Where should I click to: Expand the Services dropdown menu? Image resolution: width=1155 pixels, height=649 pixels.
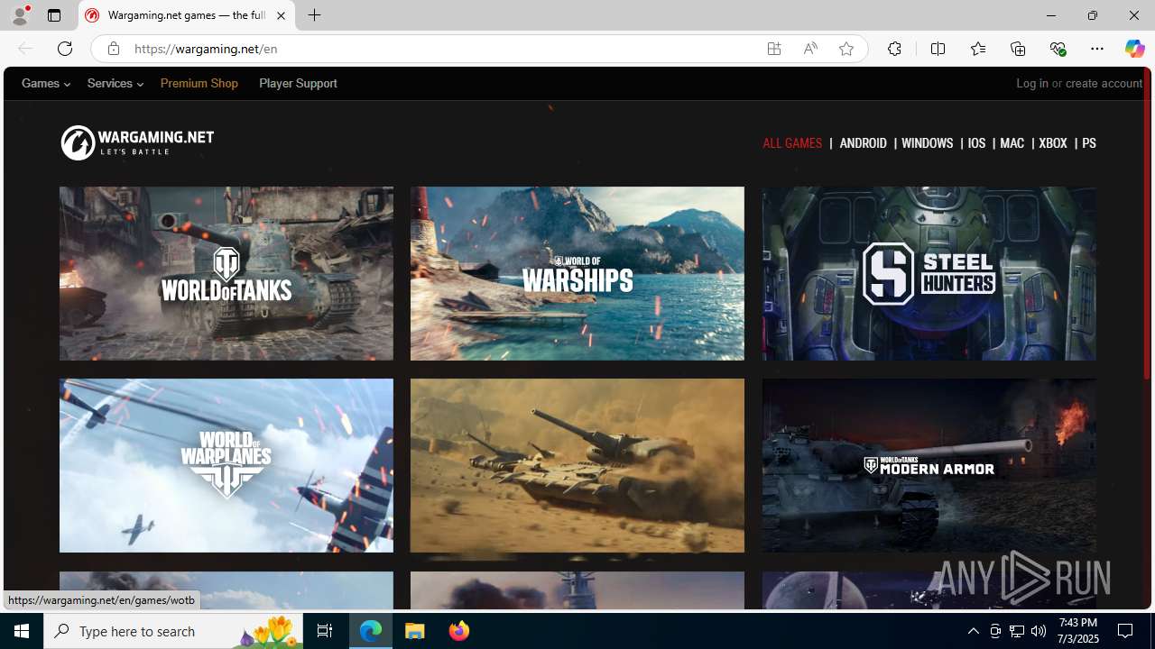[x=115, y=83]
